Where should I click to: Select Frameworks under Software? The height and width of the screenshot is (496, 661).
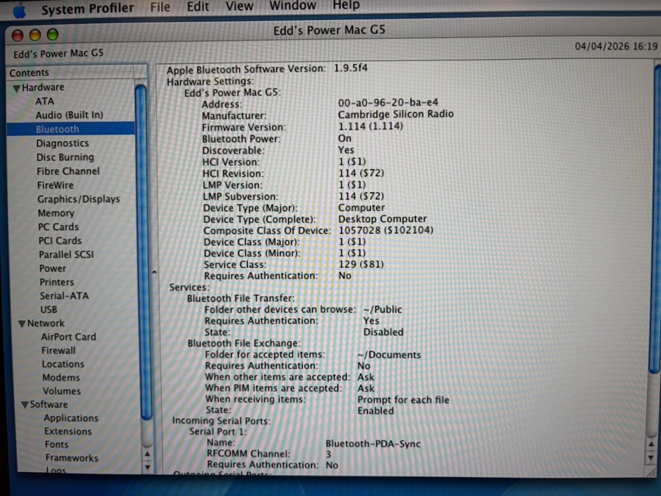pyautogui.click(x=72, y=458)
